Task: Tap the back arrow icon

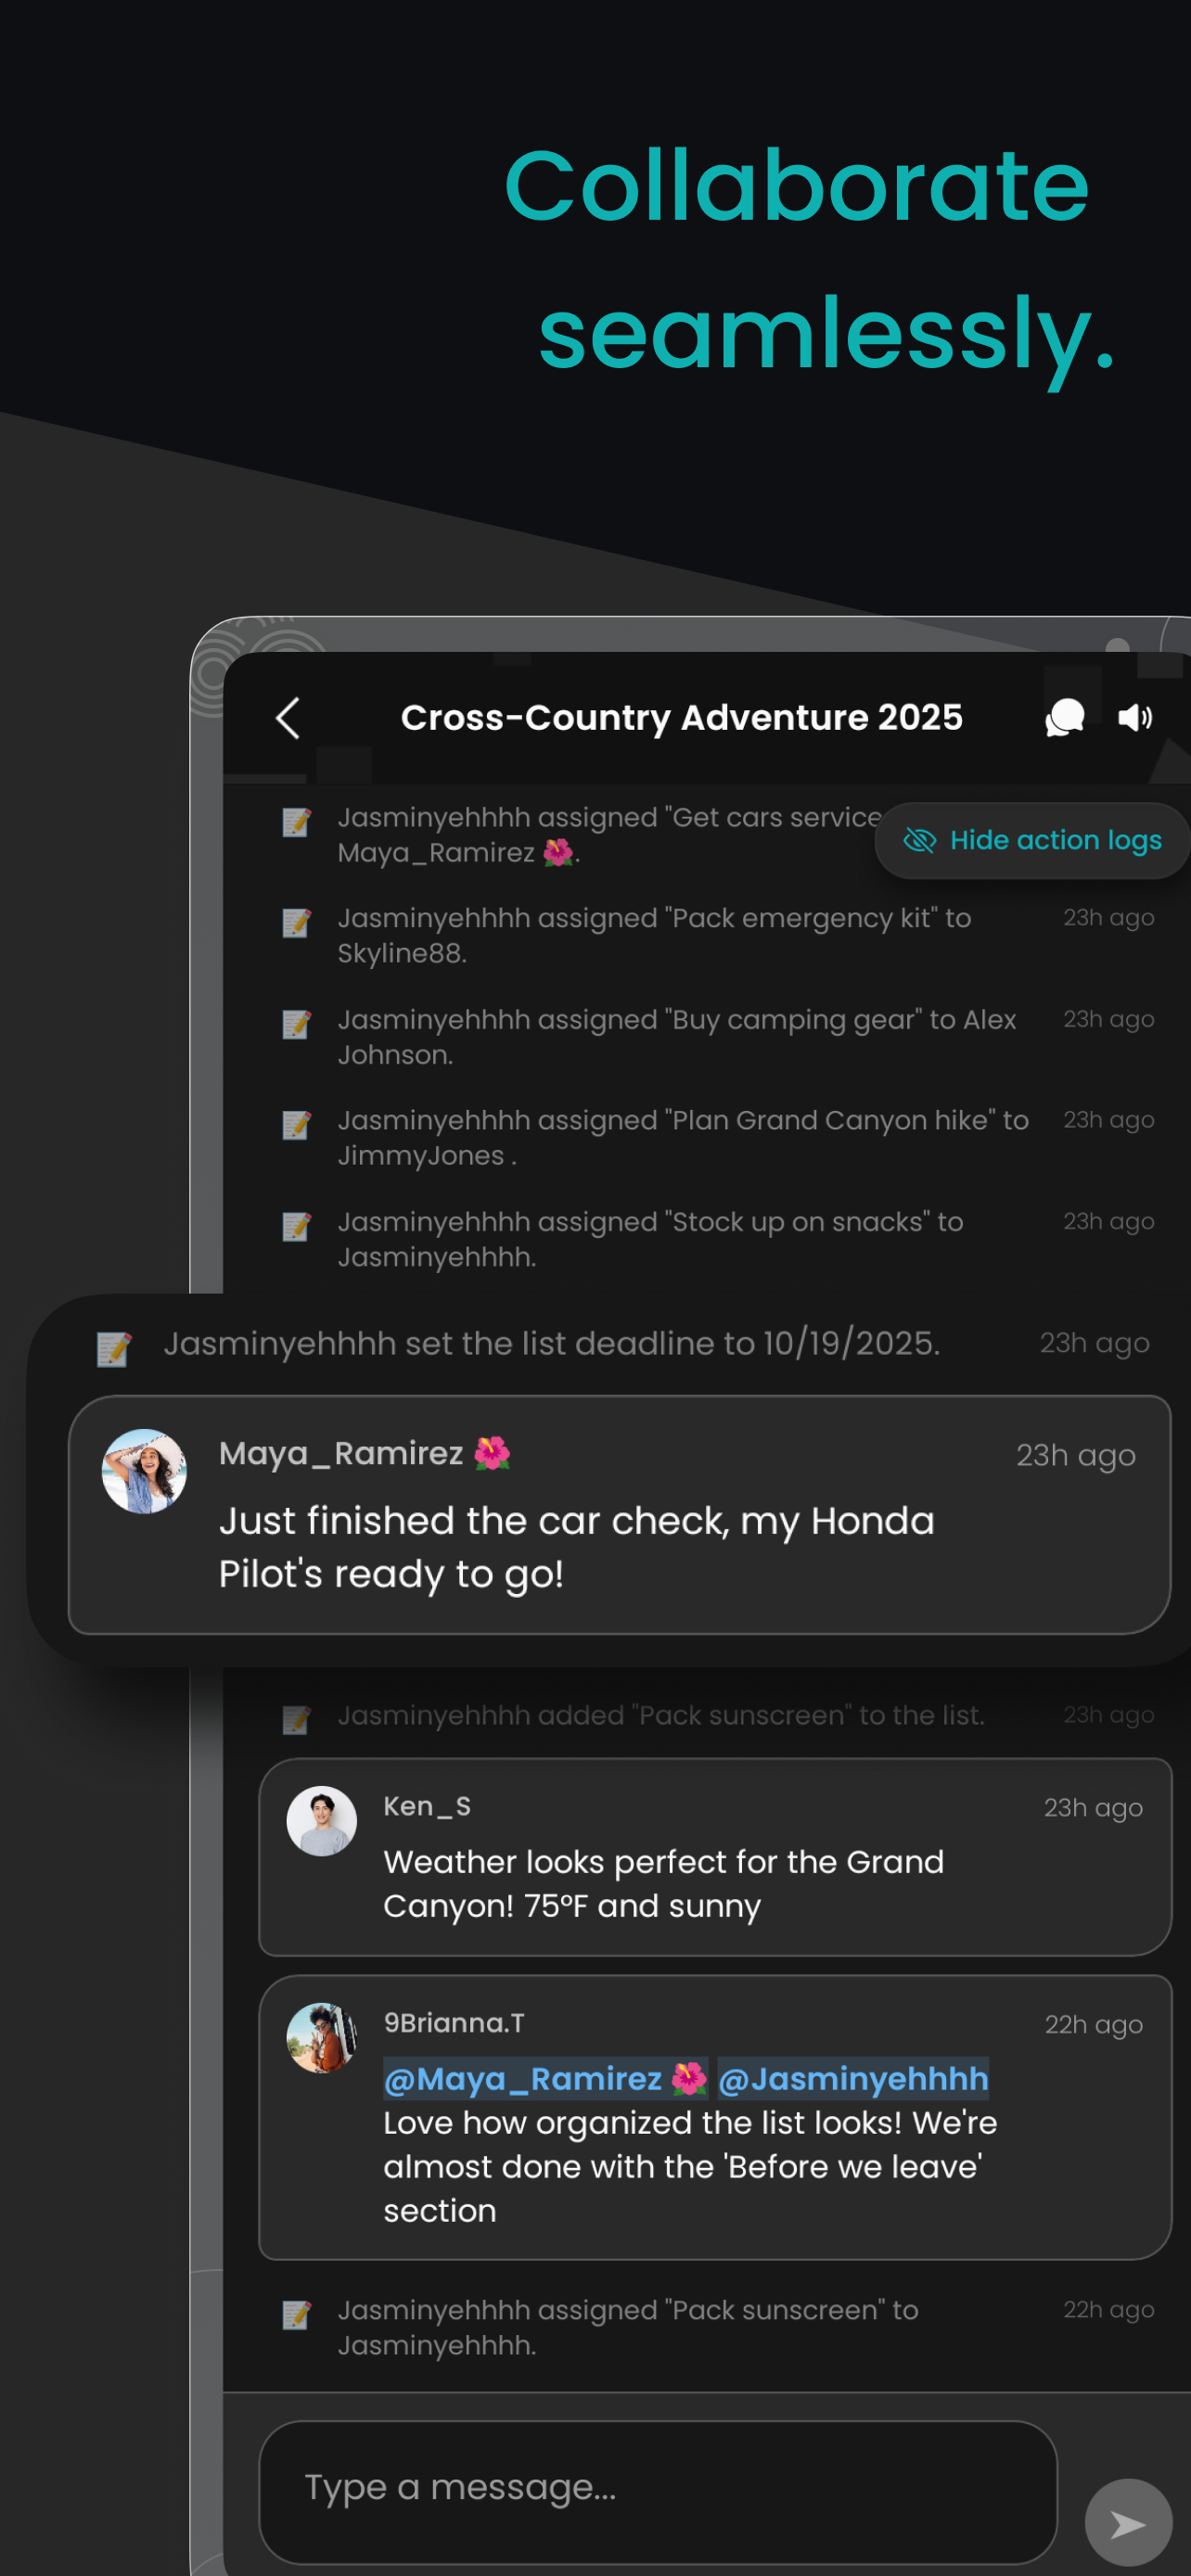Action: [288, 717]
